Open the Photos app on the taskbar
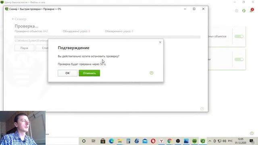Image resolution: width=258 pixels, height=145 pixels. coord(186,141)
